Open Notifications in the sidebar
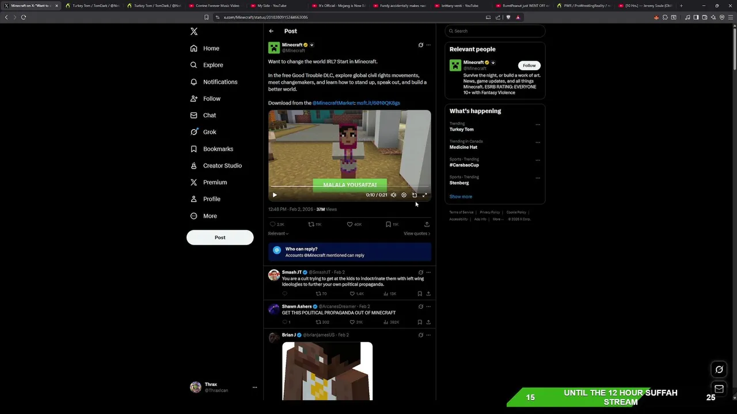The width and height of the screenshot is (737, 414). [x=214, y=82]
